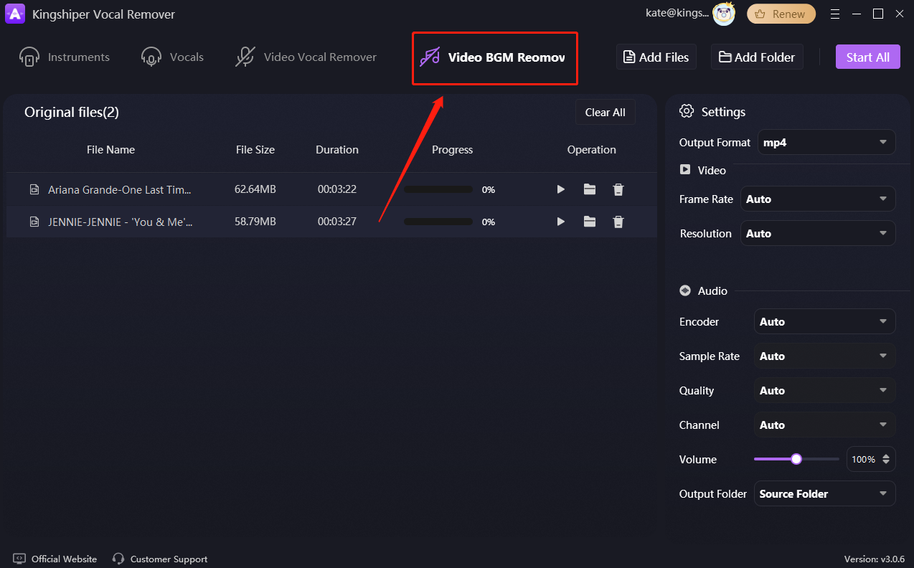Click file type icon beside Ariana Grande file
The image size is (914, 568).
34,189
